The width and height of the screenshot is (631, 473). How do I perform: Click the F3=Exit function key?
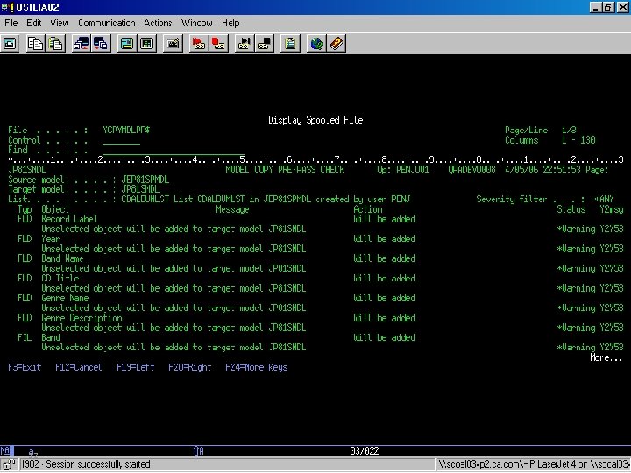[x=25, y=367]
